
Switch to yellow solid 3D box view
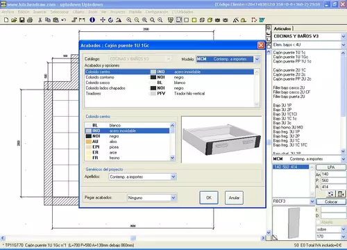(210, 20)
